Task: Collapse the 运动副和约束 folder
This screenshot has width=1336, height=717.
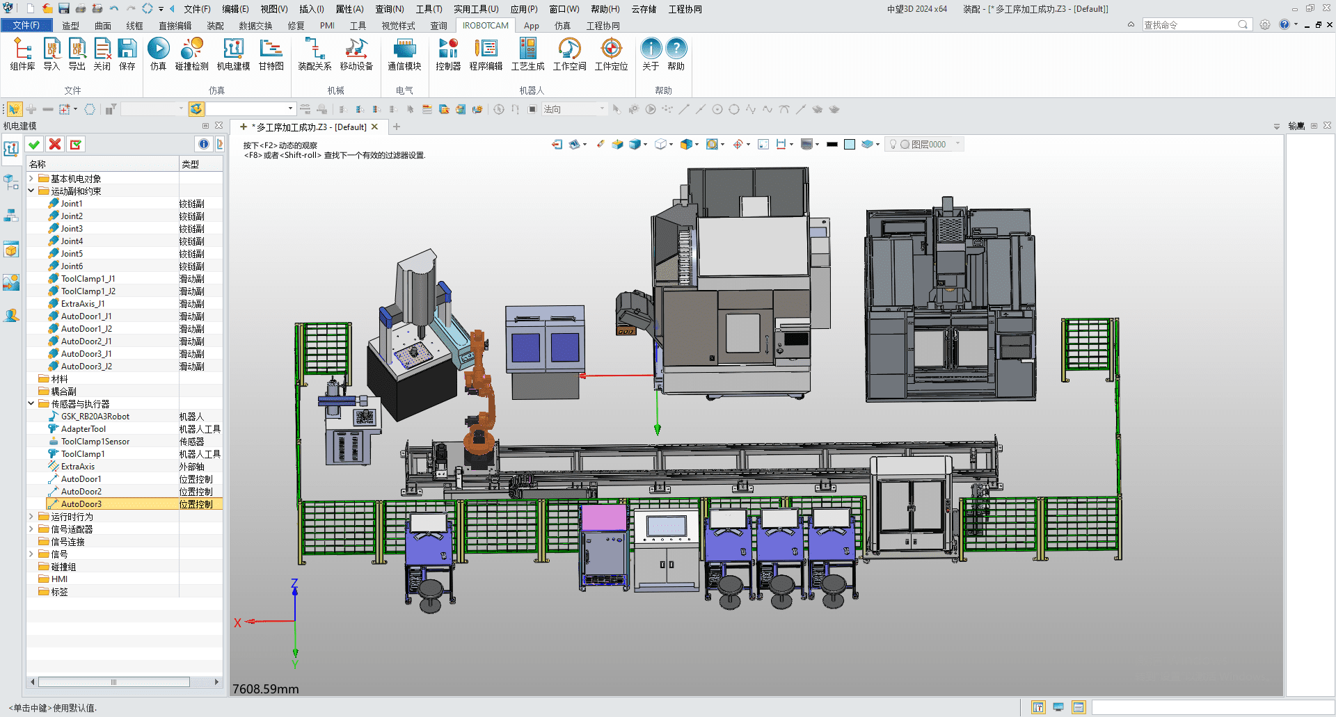Action: (x=31, y=191)
